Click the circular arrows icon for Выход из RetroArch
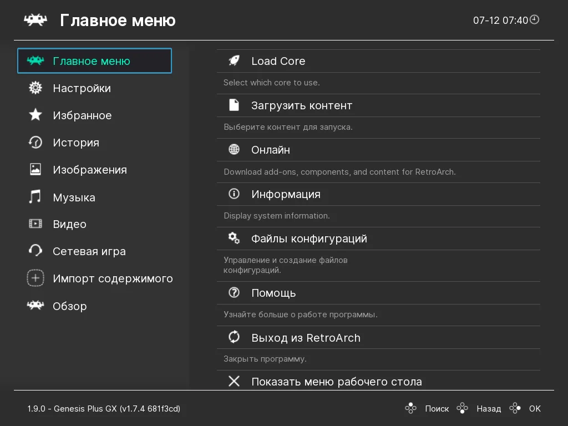Viewport: 568px width, 426px height. click(234, 337)
